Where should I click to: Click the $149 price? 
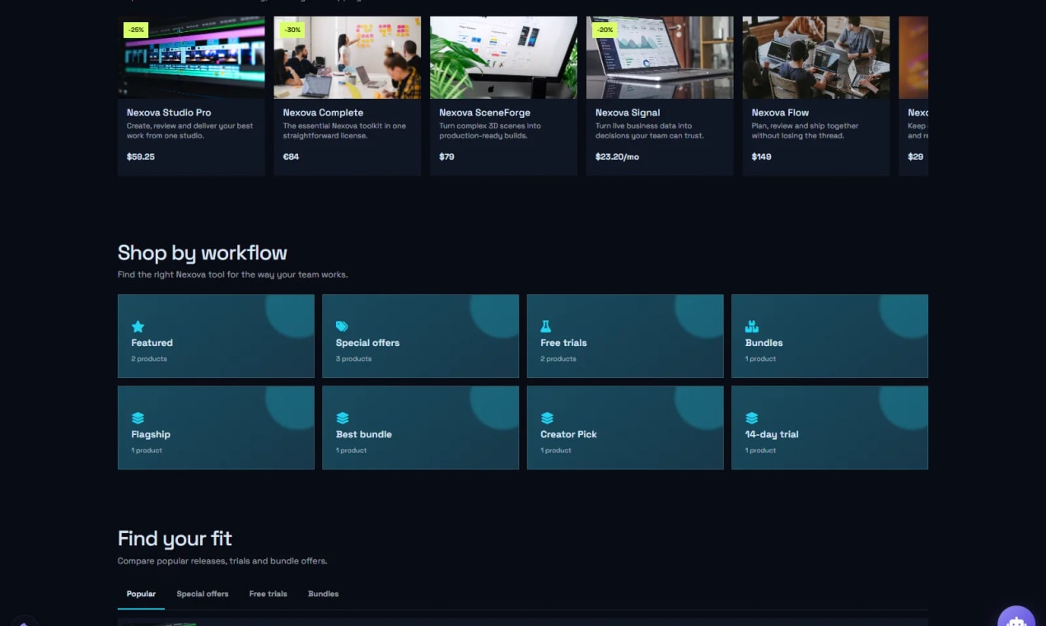(x=761, y=156)
